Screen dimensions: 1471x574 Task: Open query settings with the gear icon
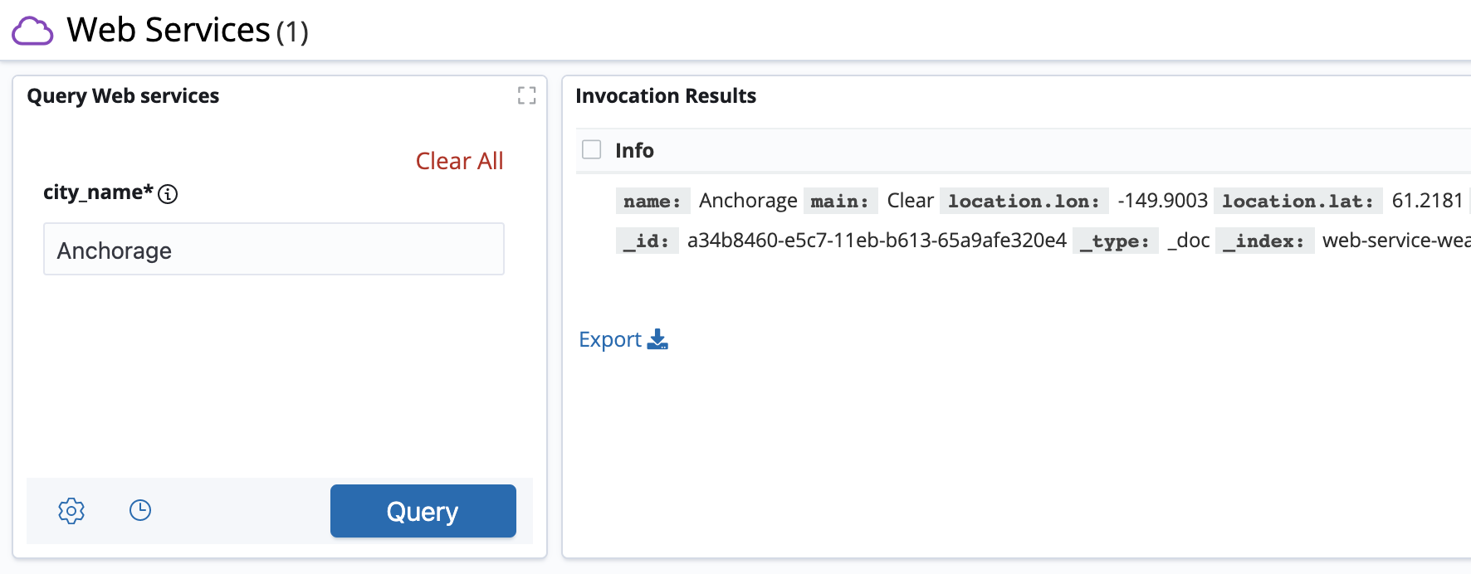click(x=71, y=511)
